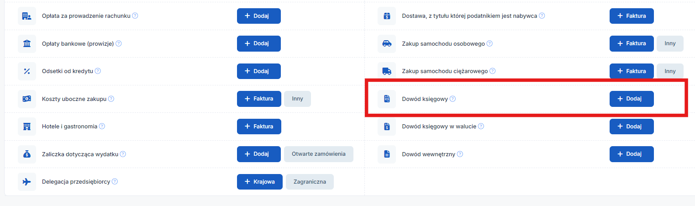Click Dodaj for Dowód księgowy w walucie
Viewport: 695px width, 206px height.
[x=631, y=127]
